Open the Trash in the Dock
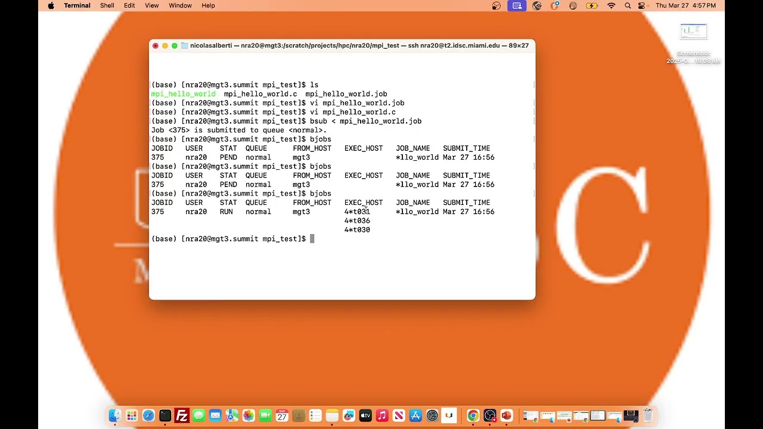The image size is (763, 429). tap(648, 415)
